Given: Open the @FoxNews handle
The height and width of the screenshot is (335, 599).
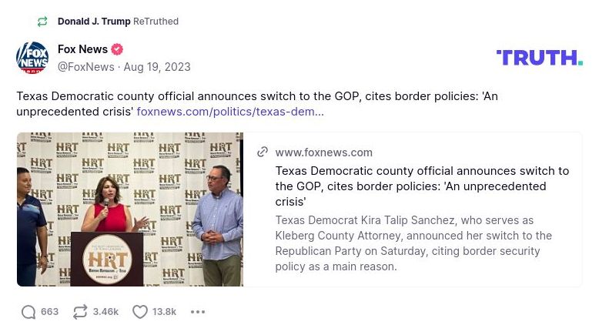Looking at the screenshot, I should click(x=85, y=67).
